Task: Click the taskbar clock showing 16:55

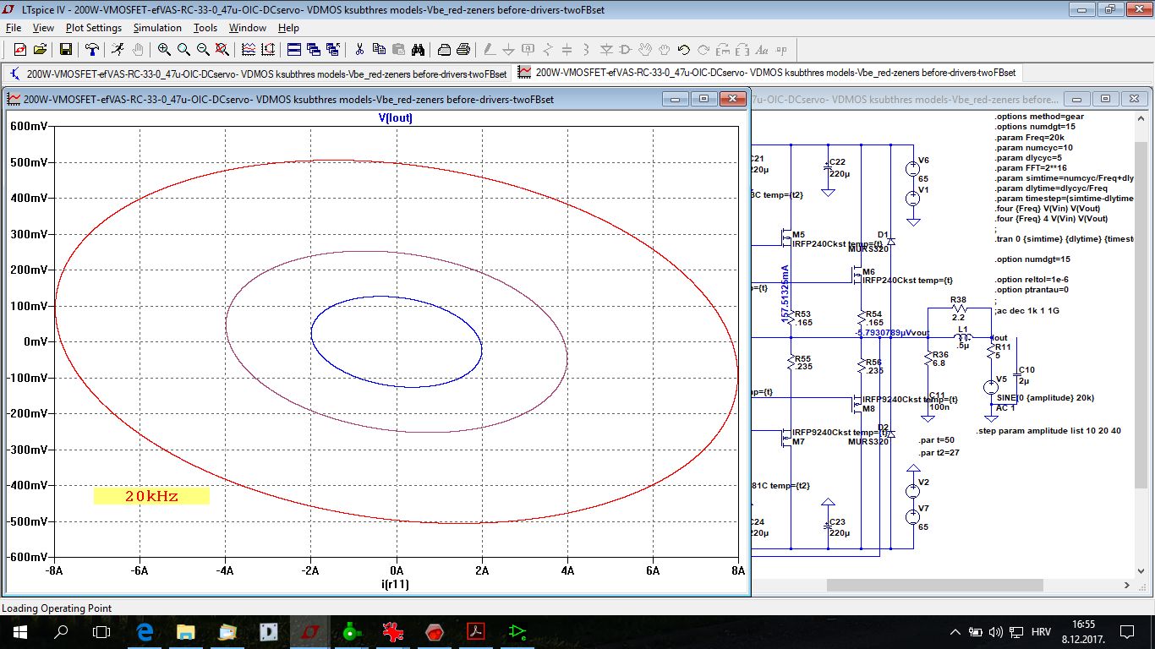Action: point(1082,631)
